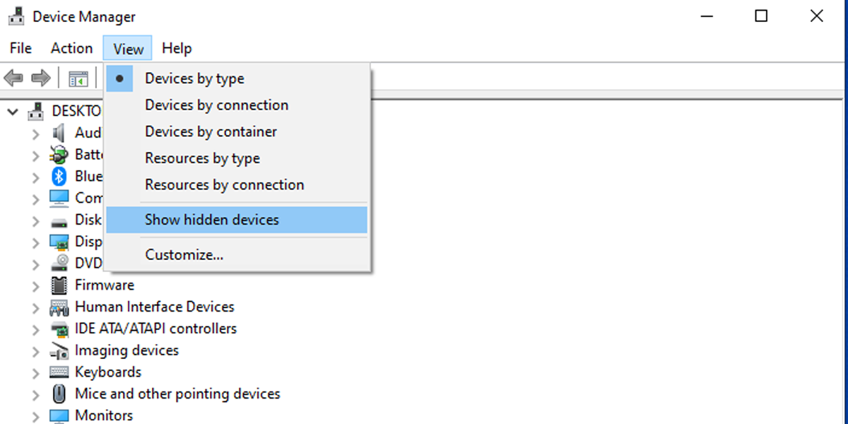Image resolution: width=848 pixels, height=424 pixels.
Task: Toggle Show hidden devices option
Action: coord(212,220)
